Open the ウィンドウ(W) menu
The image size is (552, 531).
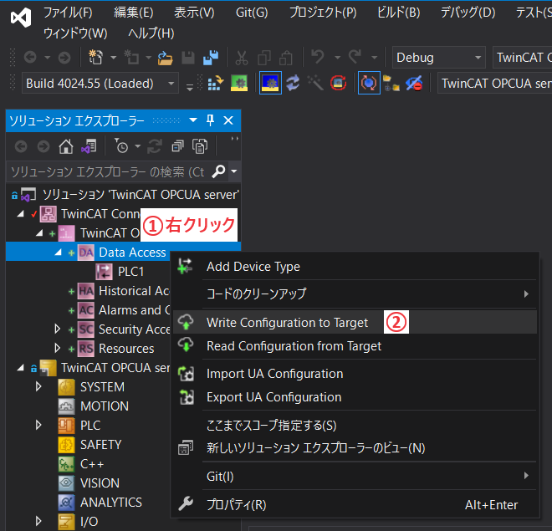click(75, 33)
